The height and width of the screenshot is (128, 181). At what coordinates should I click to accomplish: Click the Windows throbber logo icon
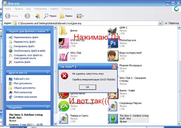pos(176,9)
